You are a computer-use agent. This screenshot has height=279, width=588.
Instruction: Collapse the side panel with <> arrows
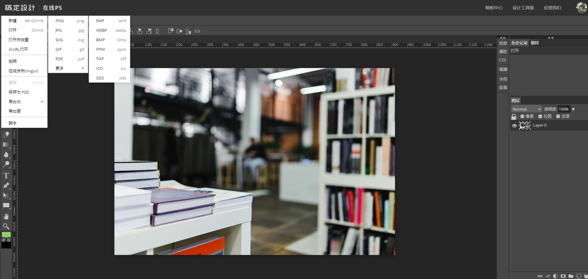pos(503,38)
